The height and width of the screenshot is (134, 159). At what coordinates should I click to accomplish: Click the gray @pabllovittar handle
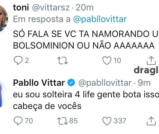point(105,83)
